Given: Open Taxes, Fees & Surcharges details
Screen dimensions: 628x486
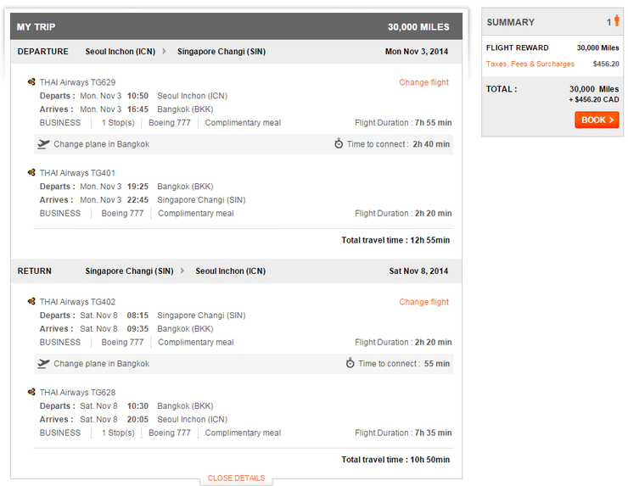Looking at the screenshot, I should [530, 64].
